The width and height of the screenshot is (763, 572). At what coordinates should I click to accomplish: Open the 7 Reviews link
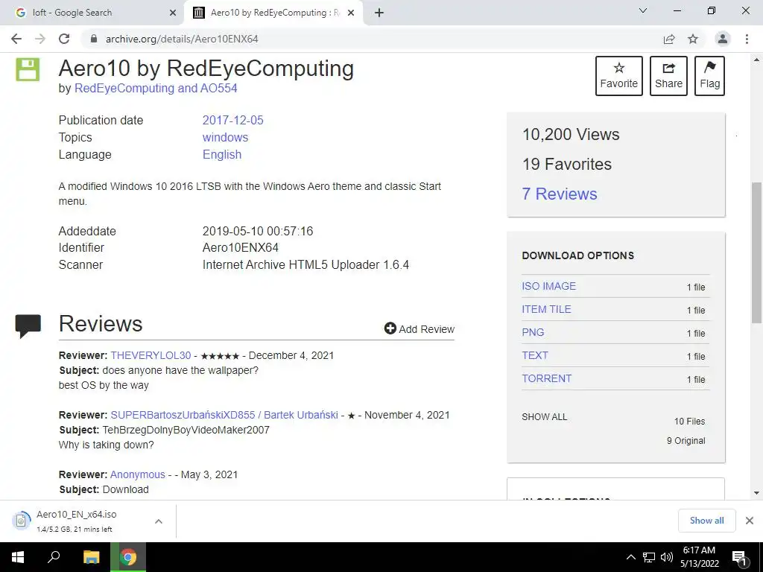click(560, 194)
